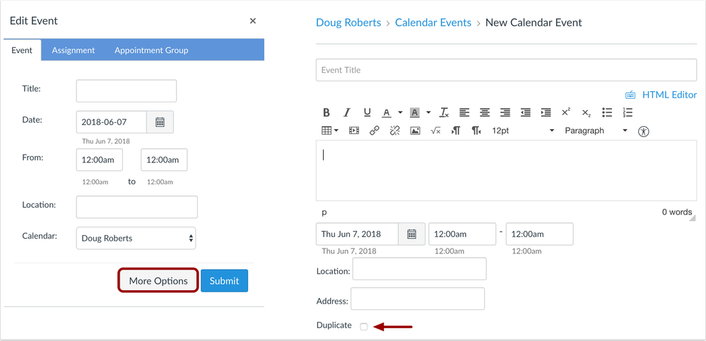Click the background color icon

coord(415,112)
